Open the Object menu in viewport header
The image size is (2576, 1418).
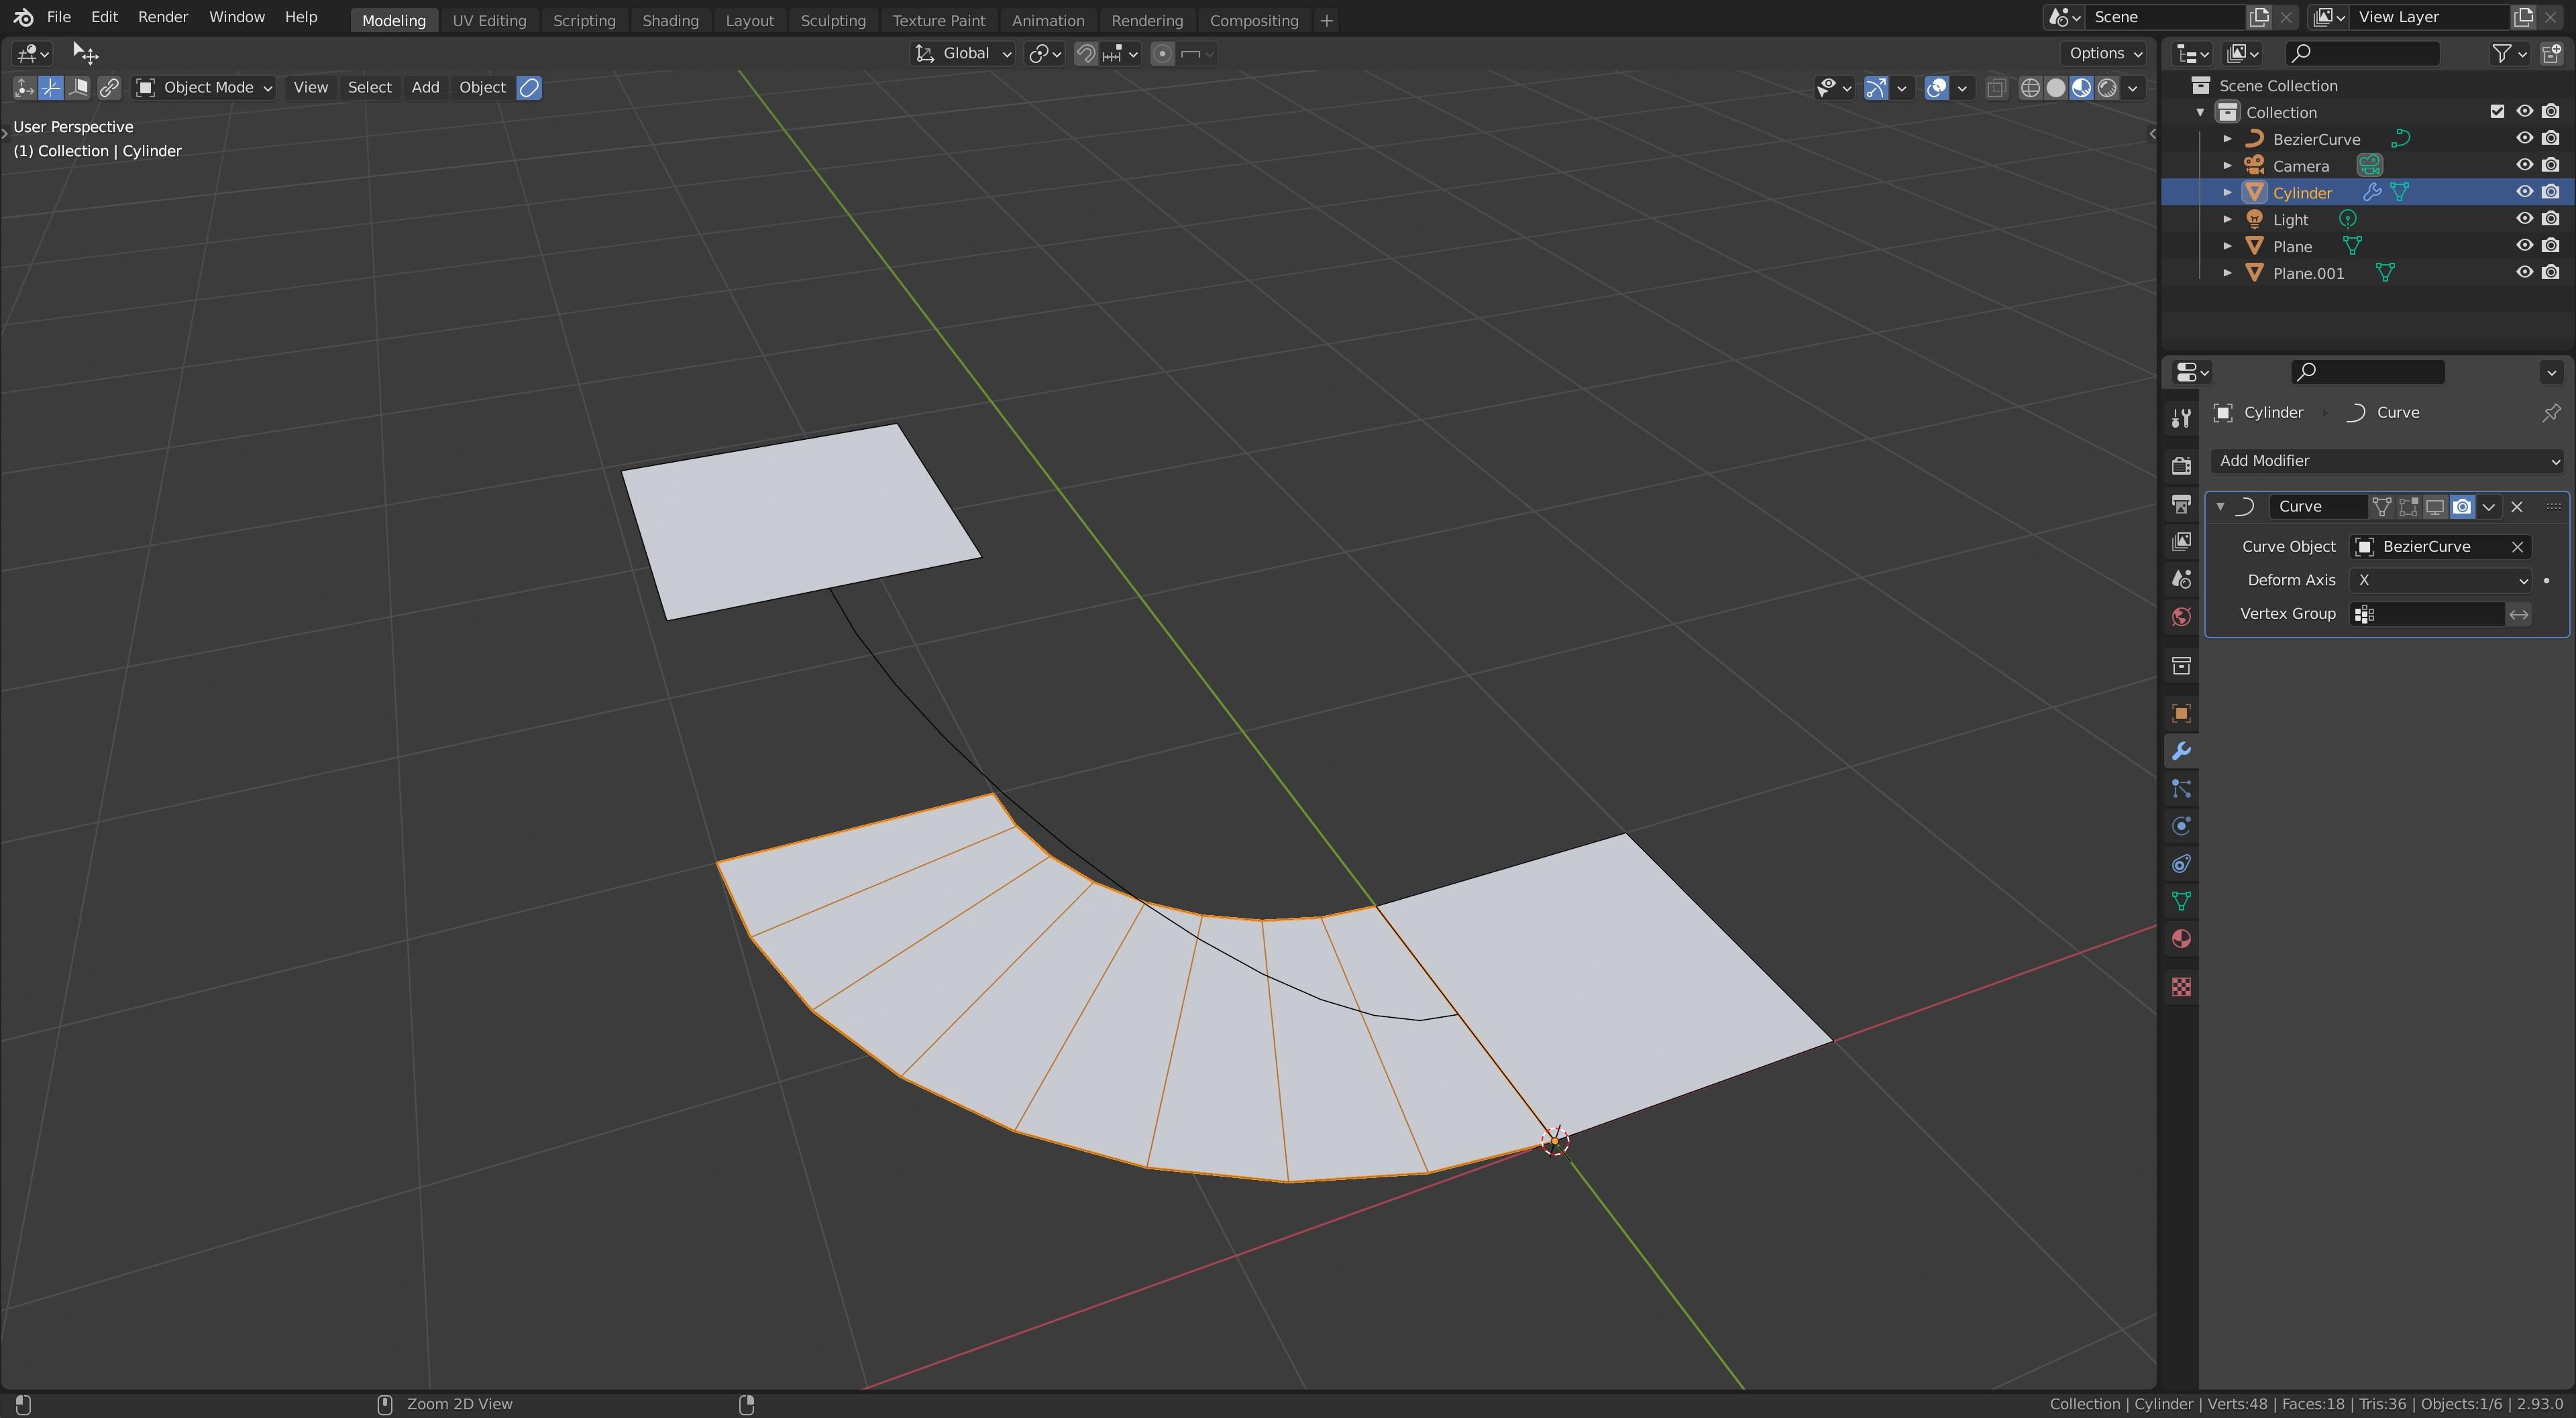(x=482, y=88)
